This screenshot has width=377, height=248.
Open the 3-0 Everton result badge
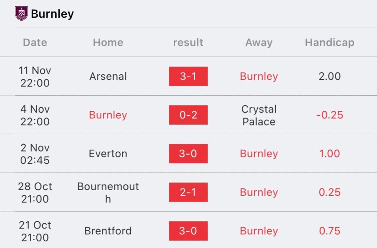188,153
